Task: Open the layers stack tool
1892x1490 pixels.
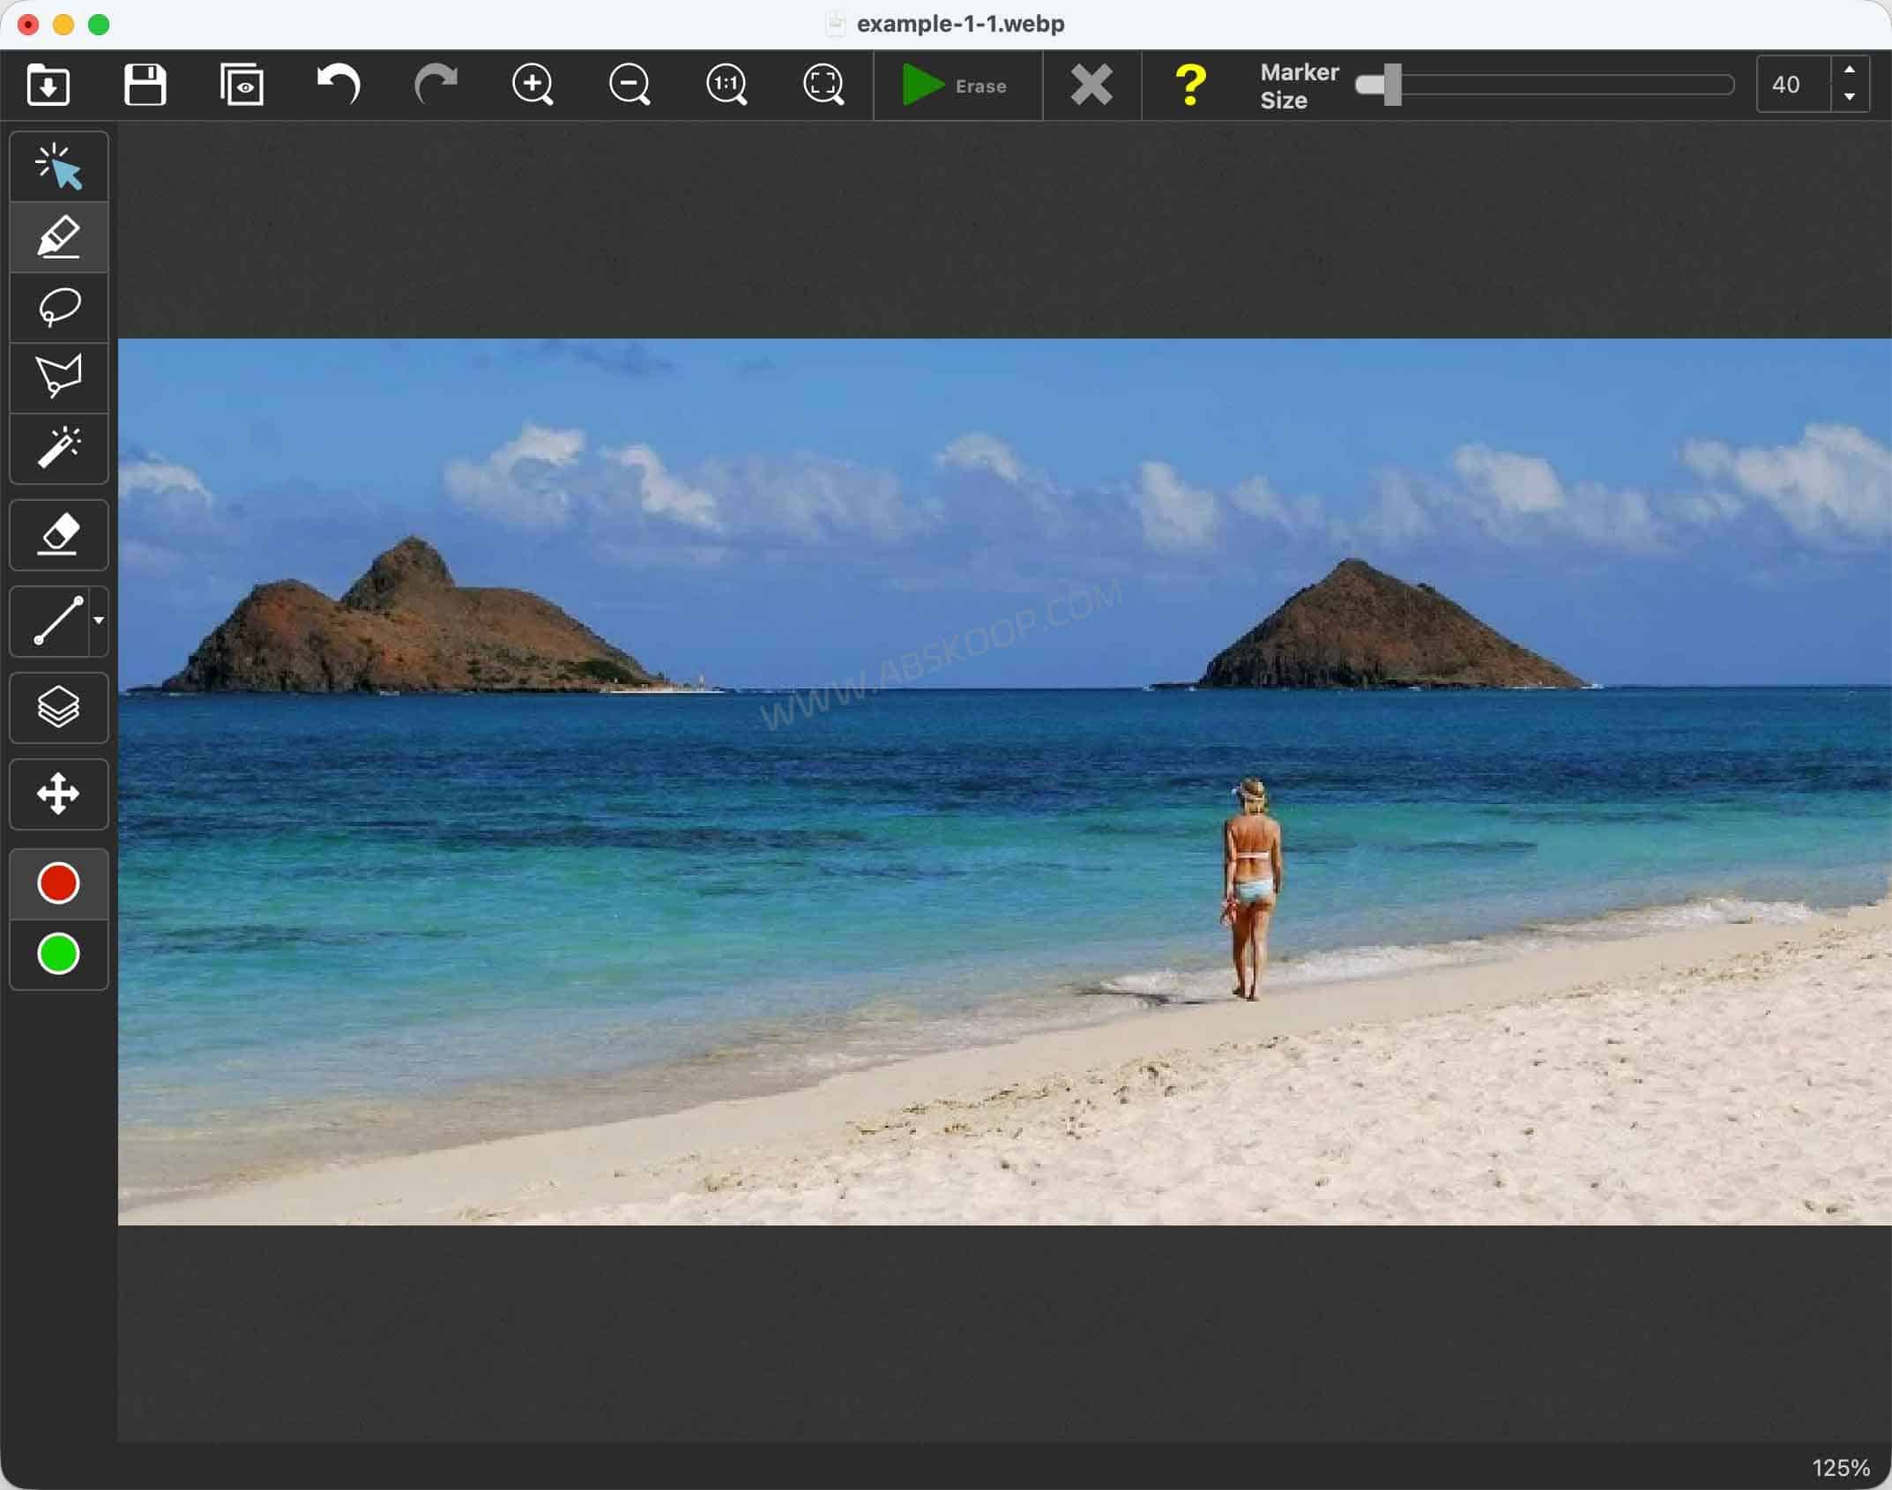Action: pos(59,708)
